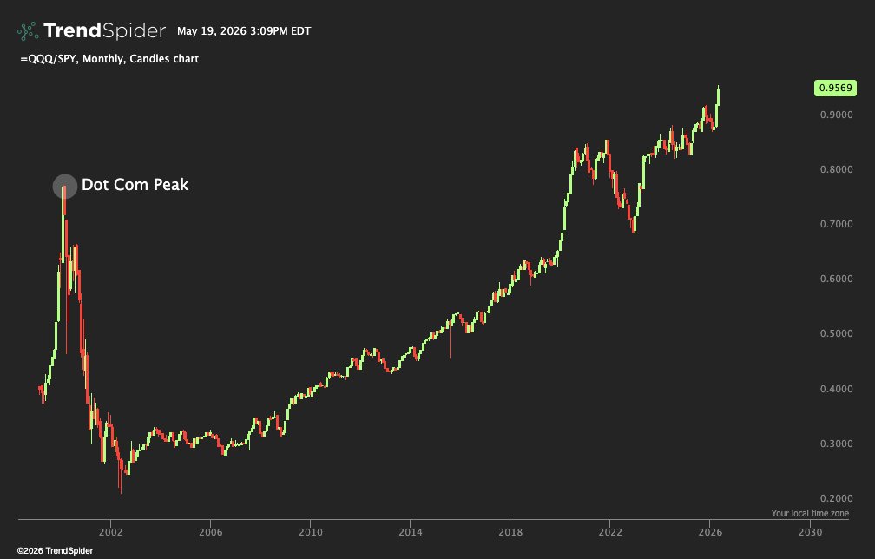
Task: Click the 0.2000 price axis label
Action: pyautogui.click(x=836, y=499)
